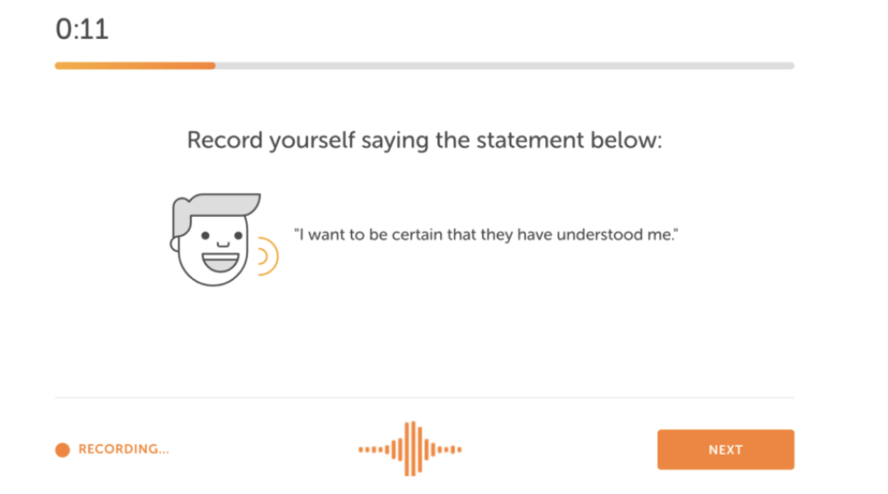Click the orange audio waveform visualization

coord(410,449)
